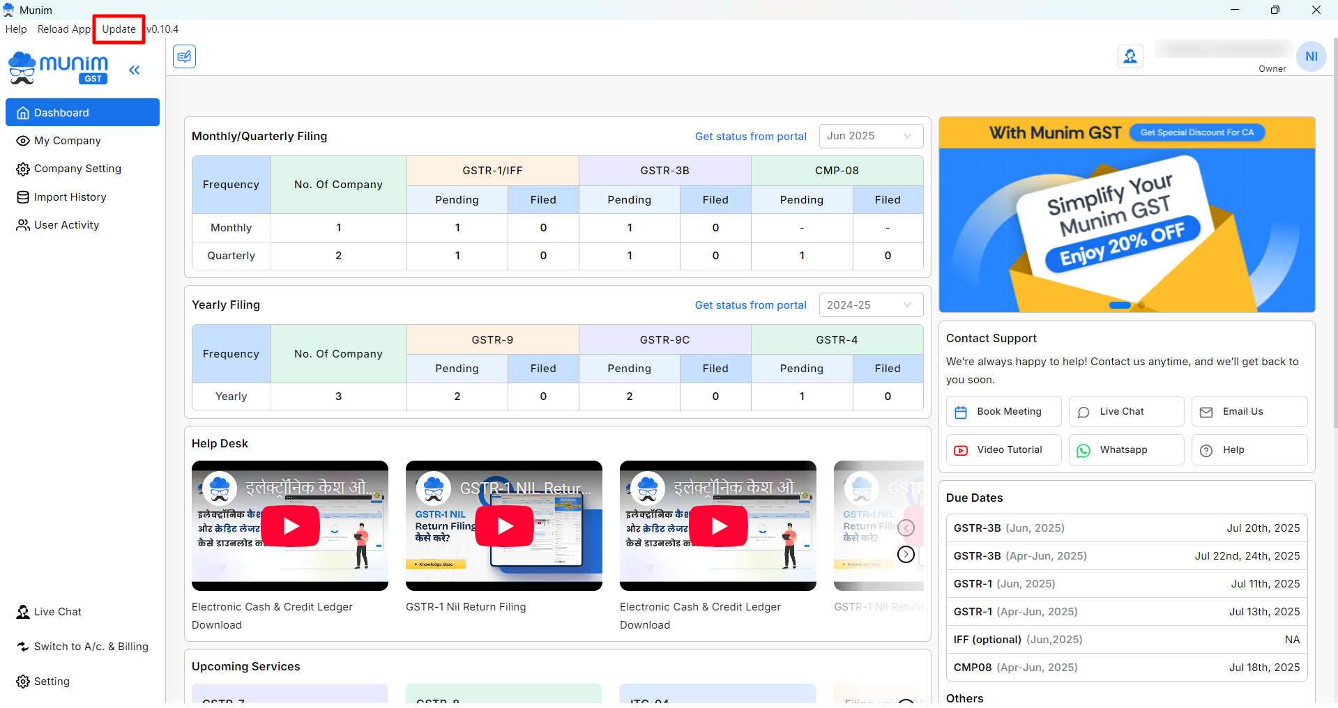Open the Simplify Your Munim GST banner
1338x708 pixels.
pos(1127,216)
